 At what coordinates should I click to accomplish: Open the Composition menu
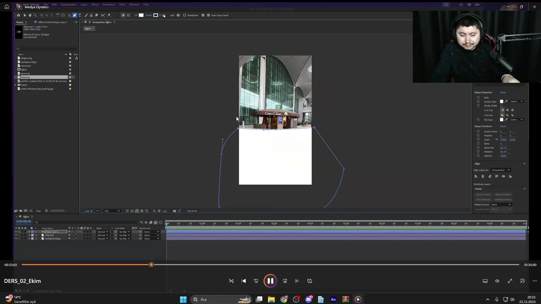(x=68, y=5)
